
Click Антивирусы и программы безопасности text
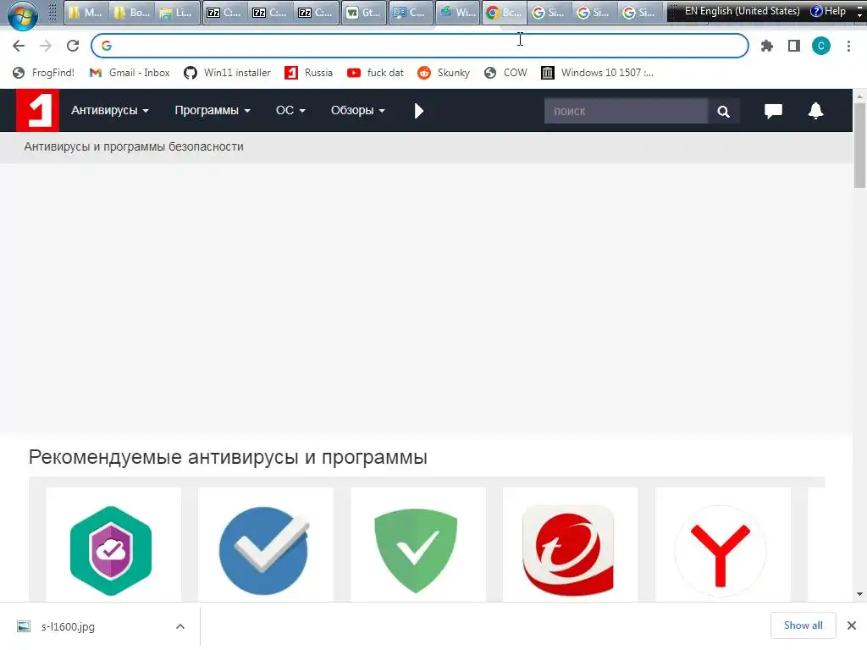point(134,146)
